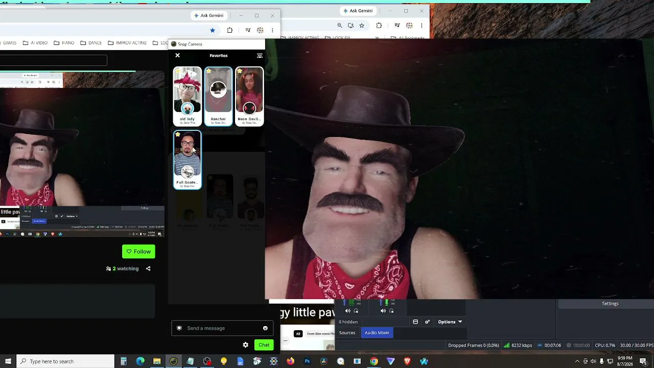This screenshot has height=368, width=654.
Task: Share the stream via share icon
Action: click(148, 268)
